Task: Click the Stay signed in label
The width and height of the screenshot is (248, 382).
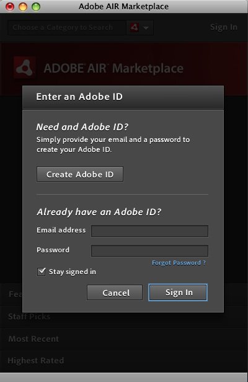Action: point(73,272)
